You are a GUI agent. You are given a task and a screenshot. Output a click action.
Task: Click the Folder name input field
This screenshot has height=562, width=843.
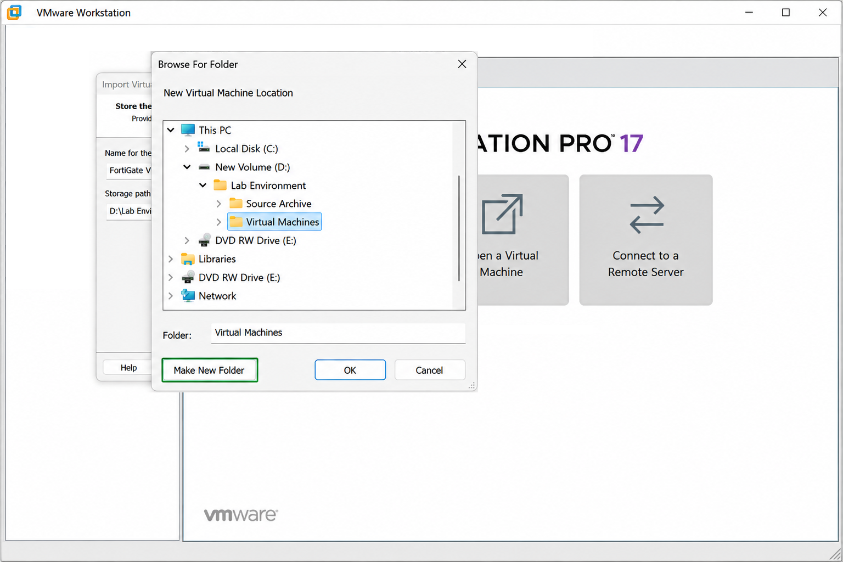point(338,333)
